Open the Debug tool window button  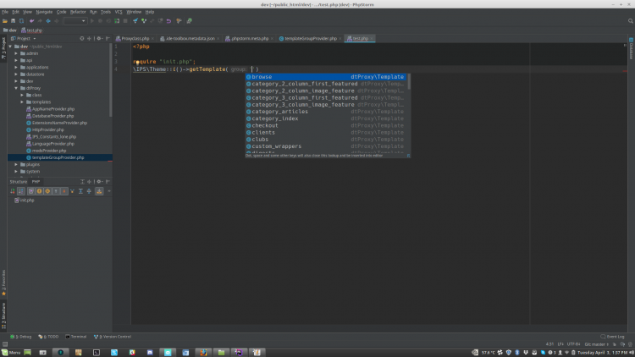coord(22,337)
